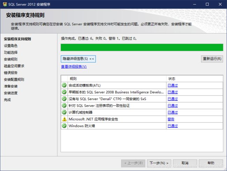Open the 警告 link for Microsoft .NET rule
227x171 pixels.
tap(171, 119)
